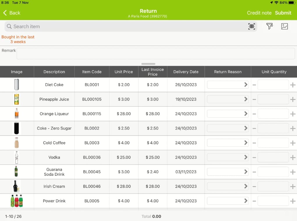Screen dimensions: 297x221
Task: Open Return Reason dropdown for Coke - Zero Sugar
Action: [228, 128]
